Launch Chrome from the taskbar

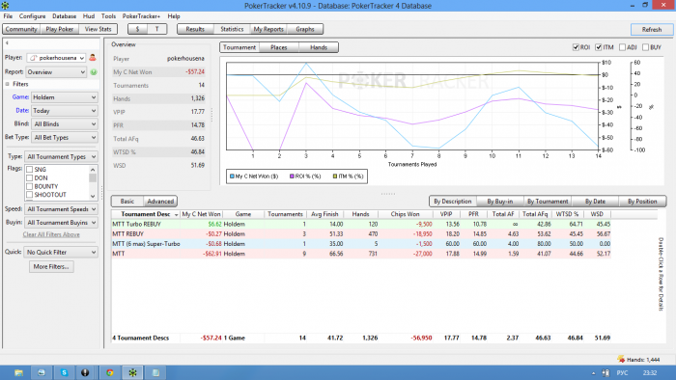pos(110,372)
